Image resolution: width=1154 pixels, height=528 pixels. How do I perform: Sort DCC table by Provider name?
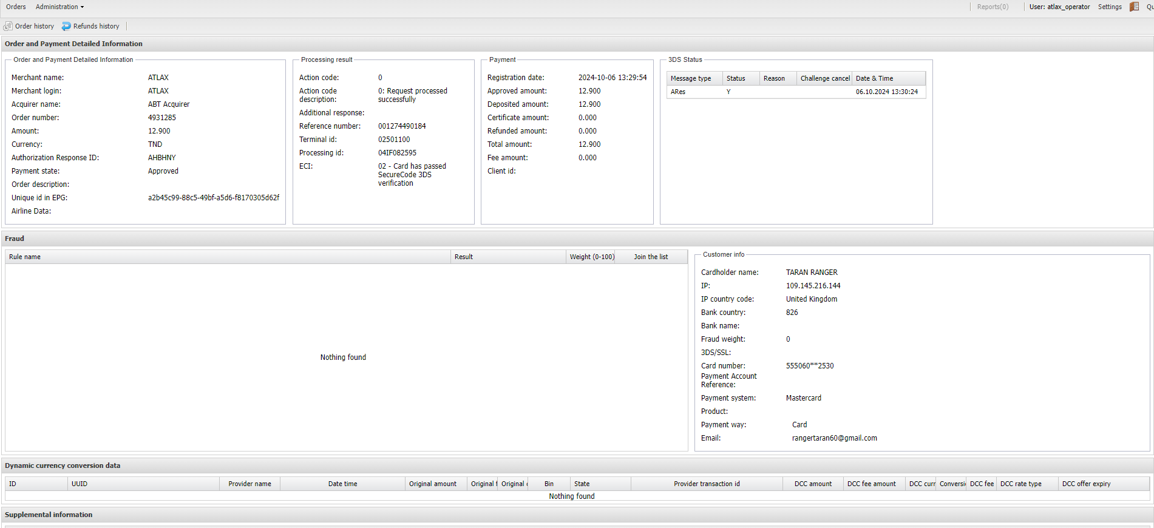pyautogui.click(x=249, y=484)
